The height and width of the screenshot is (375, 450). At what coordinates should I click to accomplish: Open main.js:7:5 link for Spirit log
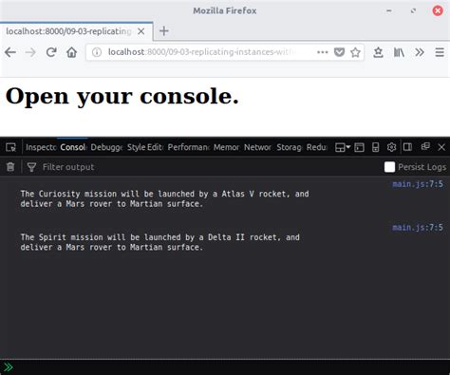point(418,227)
